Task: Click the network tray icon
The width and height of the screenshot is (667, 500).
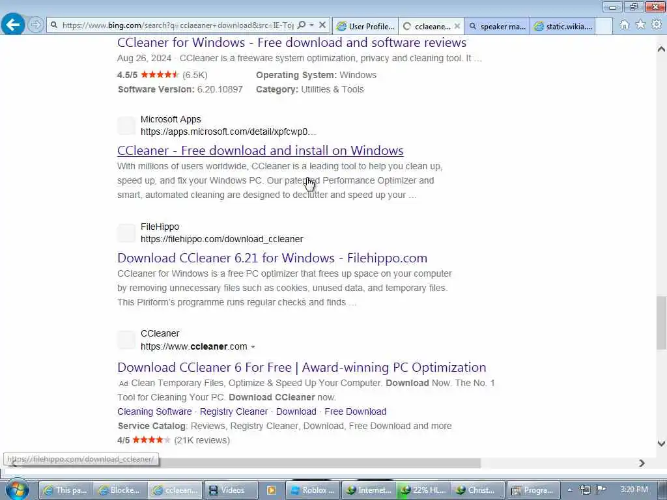Action: tap(586, 490)
